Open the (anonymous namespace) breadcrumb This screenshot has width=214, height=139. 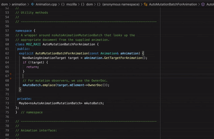click(x=121, y=4)
